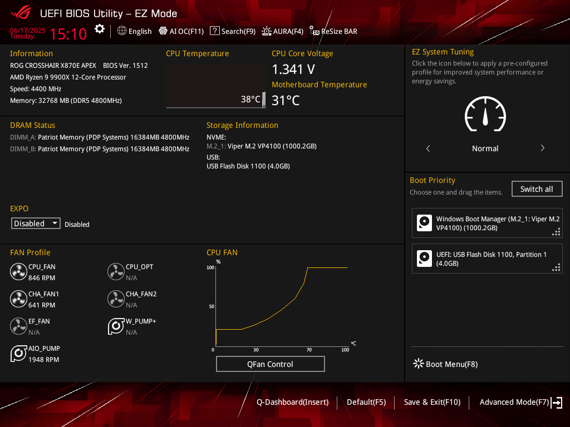Click the ReSize BAR chip icon
This screenshot has width=570, height=427.
coord(315,31)
